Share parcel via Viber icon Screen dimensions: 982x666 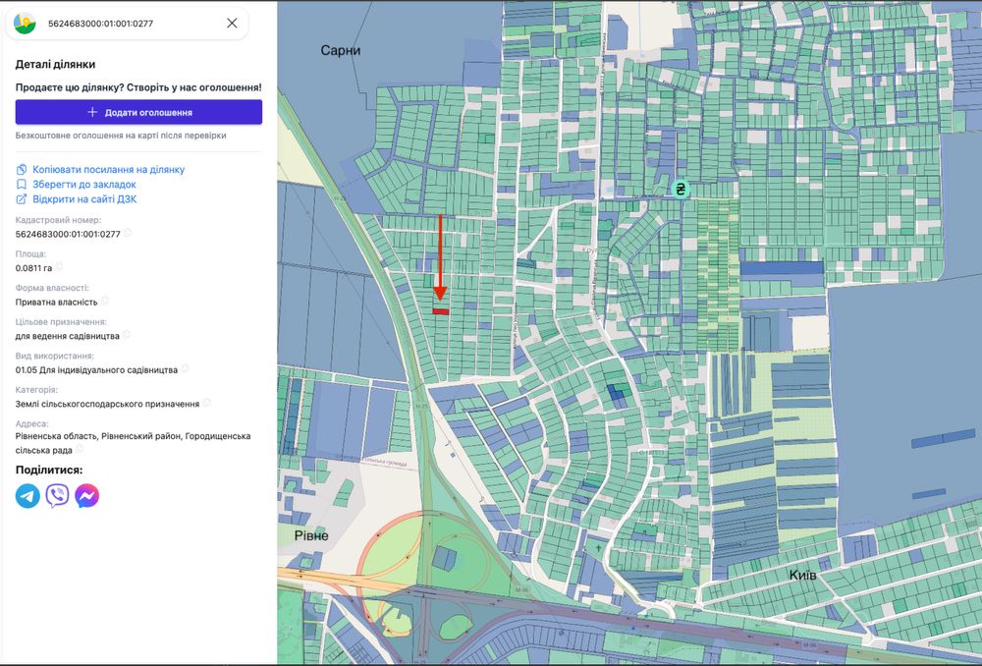(x=57, y=496)
